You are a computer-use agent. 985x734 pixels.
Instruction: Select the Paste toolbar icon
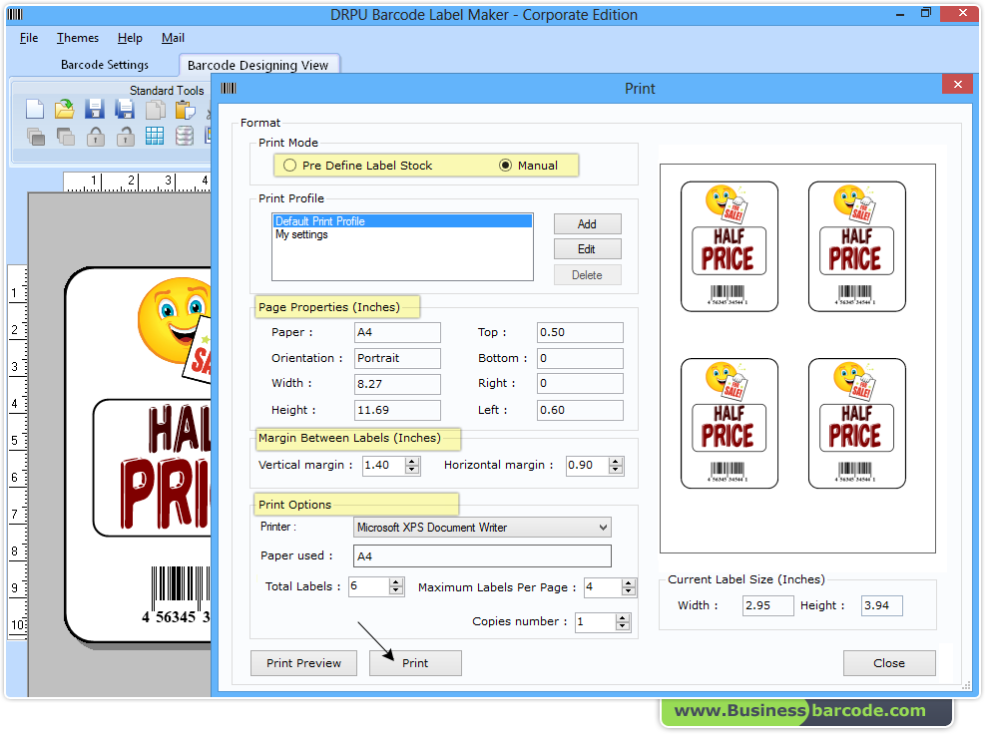185,109
